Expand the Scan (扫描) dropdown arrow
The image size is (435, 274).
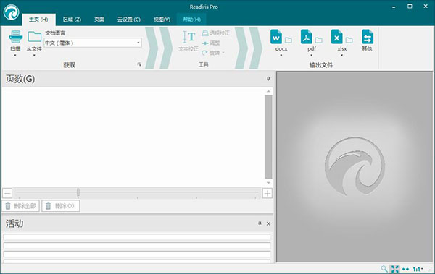click(x=15, y=56)
